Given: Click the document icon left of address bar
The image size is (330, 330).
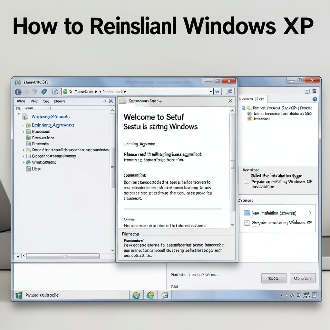Looking at the screenshot, I should pos(55,92).
